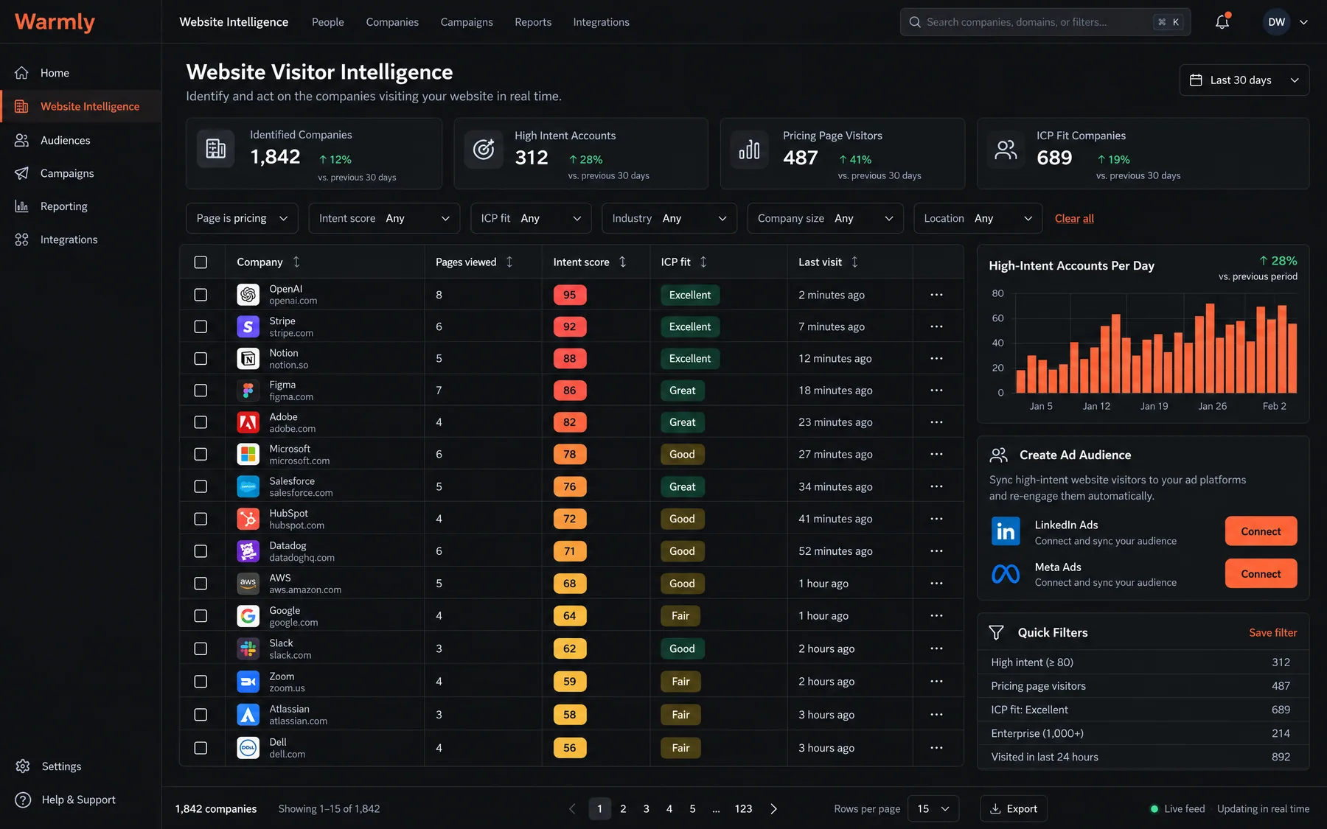The height and width of the screenshot is (829, 1327).
Task: Click the Campaigns paper-plane icon
Action: (22, 173)
